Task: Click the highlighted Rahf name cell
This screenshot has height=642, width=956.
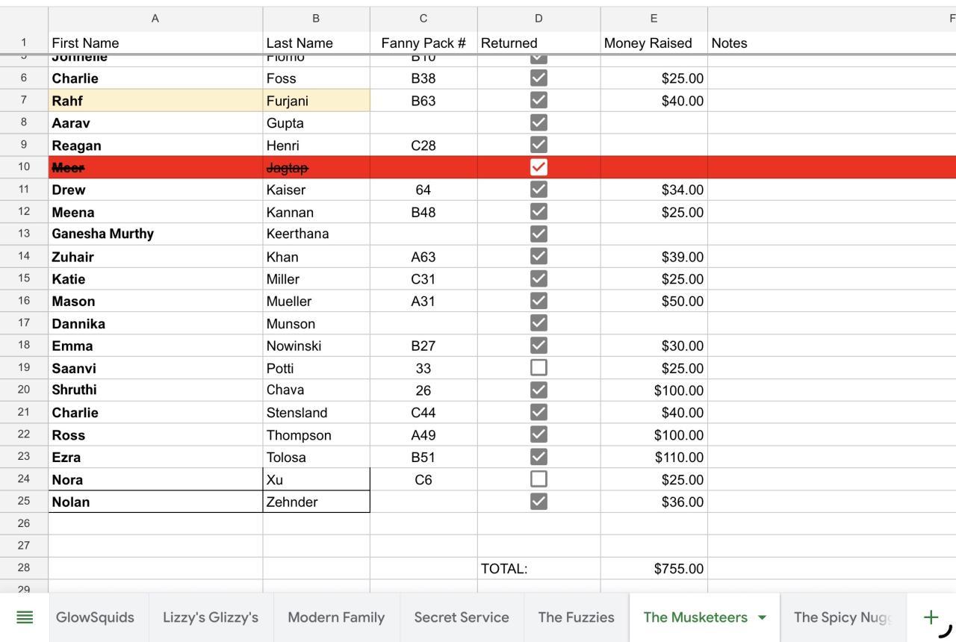Action: (x=155, y=101)
